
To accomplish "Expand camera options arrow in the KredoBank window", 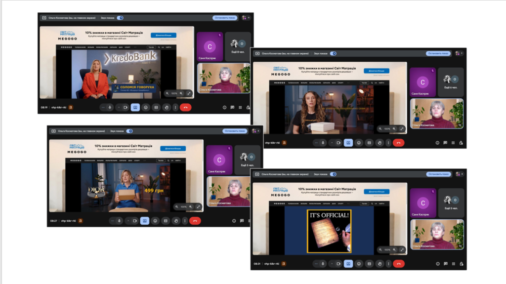I will 118,107.
